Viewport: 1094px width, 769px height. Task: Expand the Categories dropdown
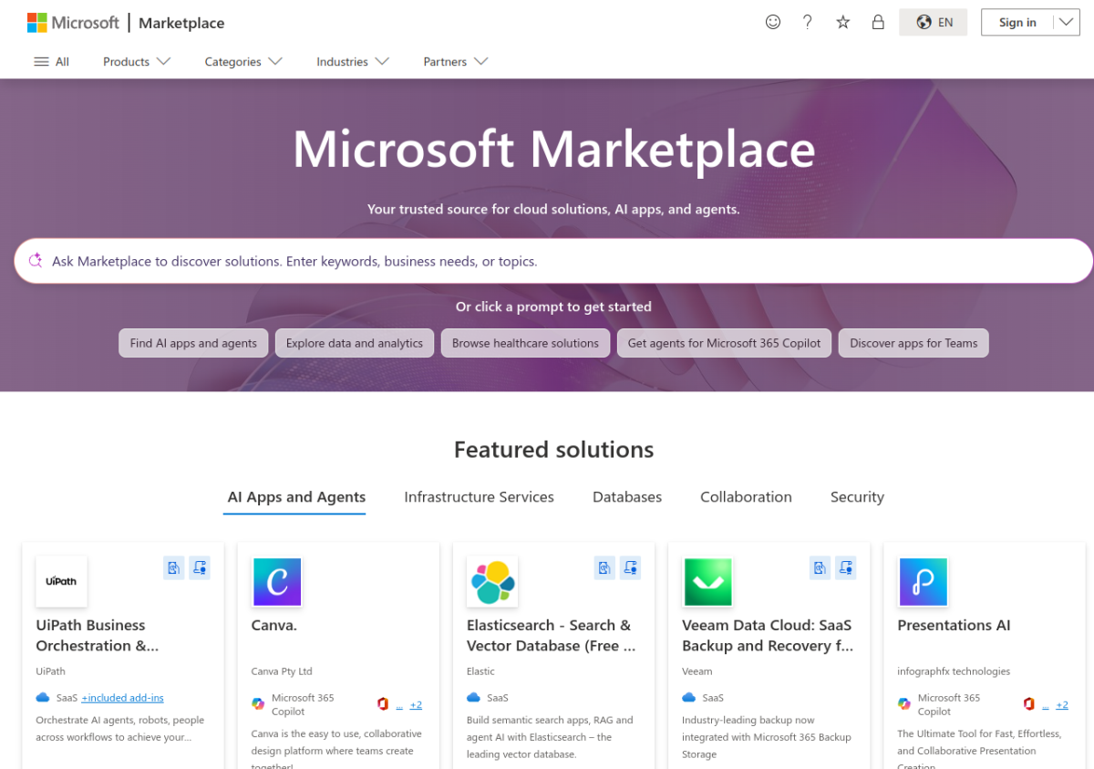(243, 62)
